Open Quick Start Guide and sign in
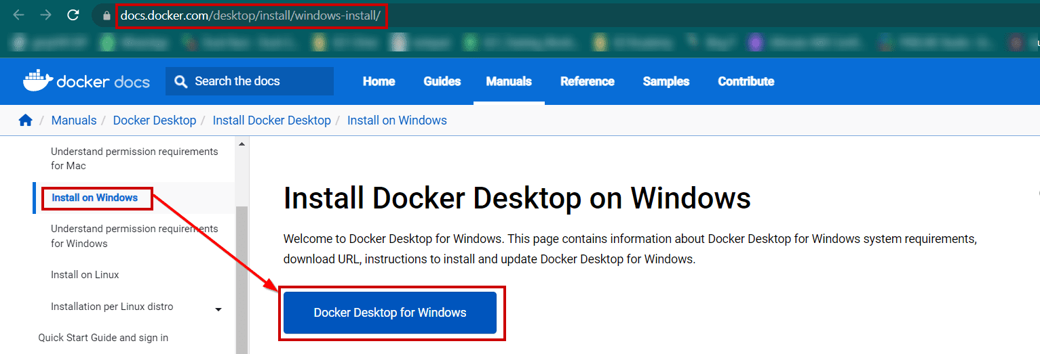 [x=103, y=338]
